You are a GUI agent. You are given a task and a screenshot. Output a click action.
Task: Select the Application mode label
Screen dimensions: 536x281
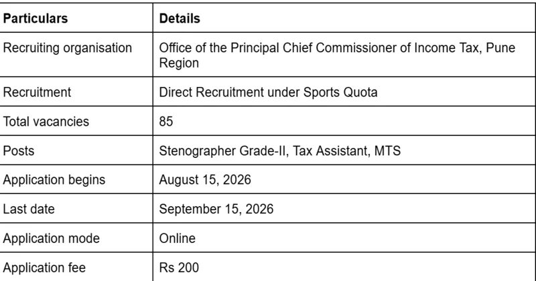pyautogui.click(x=52, y=238)
